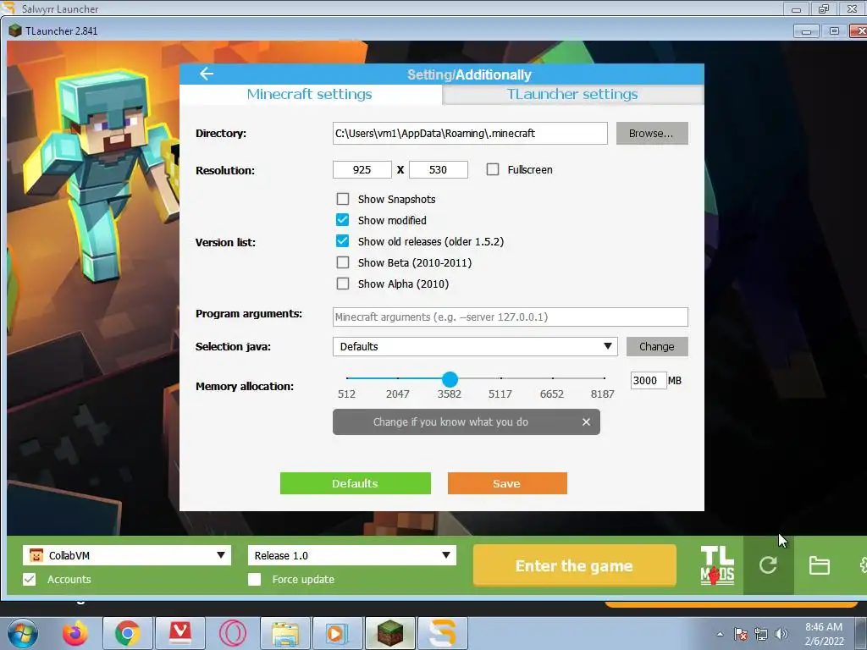Click the refresh versions icon
867x650 pixels.
pos(768,565)
